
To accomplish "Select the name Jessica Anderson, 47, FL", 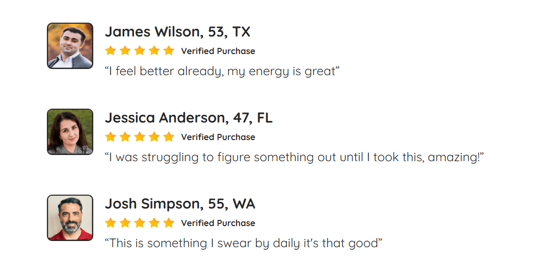I will pyautogui.click(x=189, y=117).
